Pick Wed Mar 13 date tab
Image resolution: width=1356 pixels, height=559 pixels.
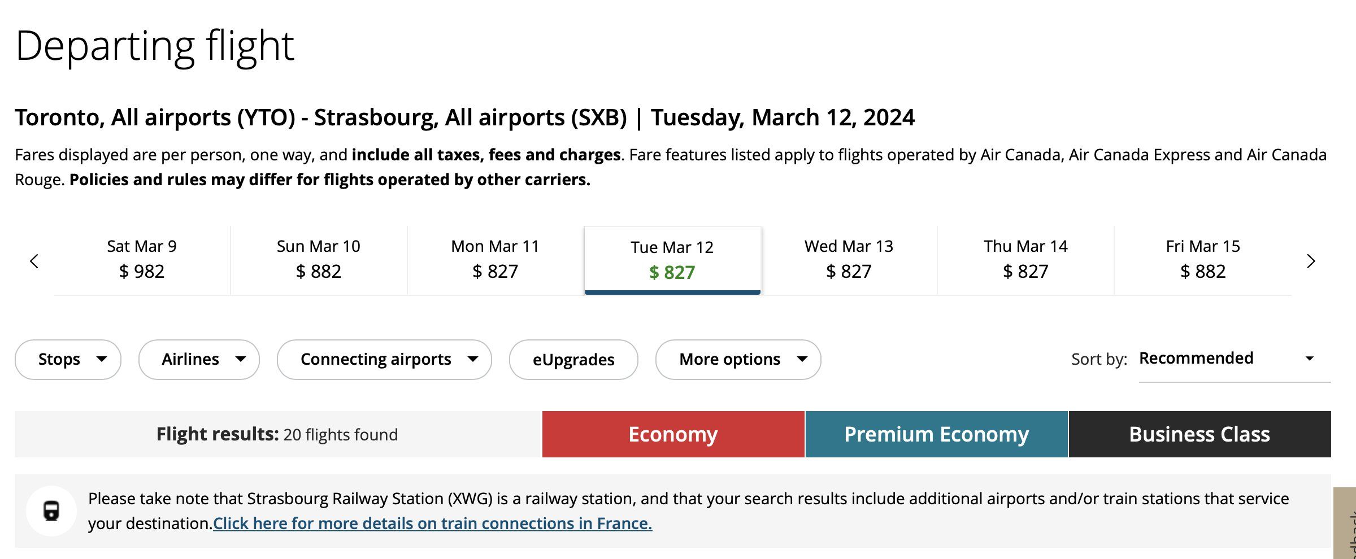(849, 260)
